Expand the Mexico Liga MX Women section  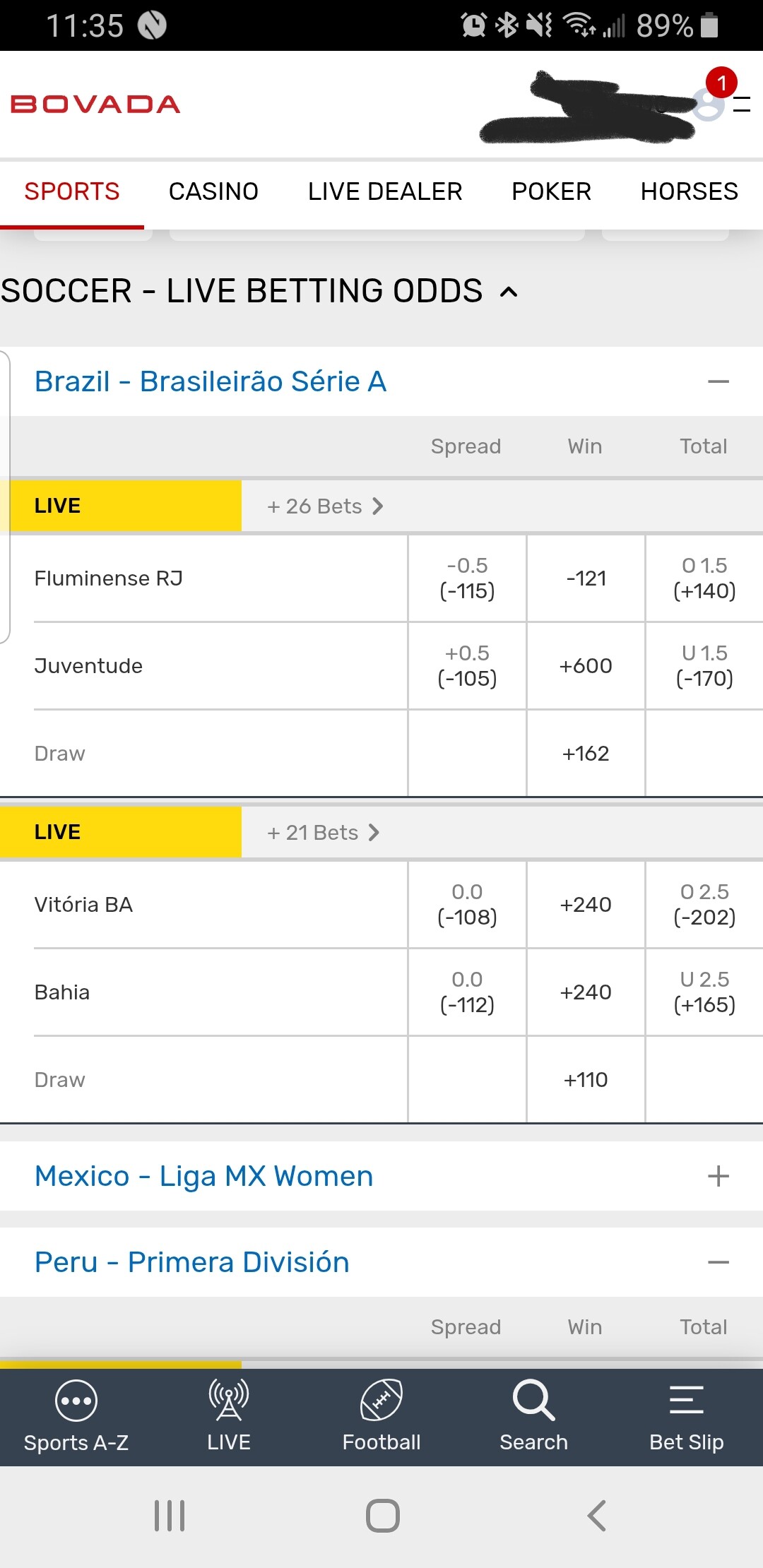click(718, 1176)
